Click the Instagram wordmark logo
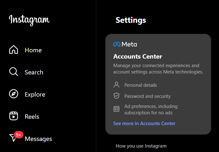The image size is (219, 152). [29, 20]
